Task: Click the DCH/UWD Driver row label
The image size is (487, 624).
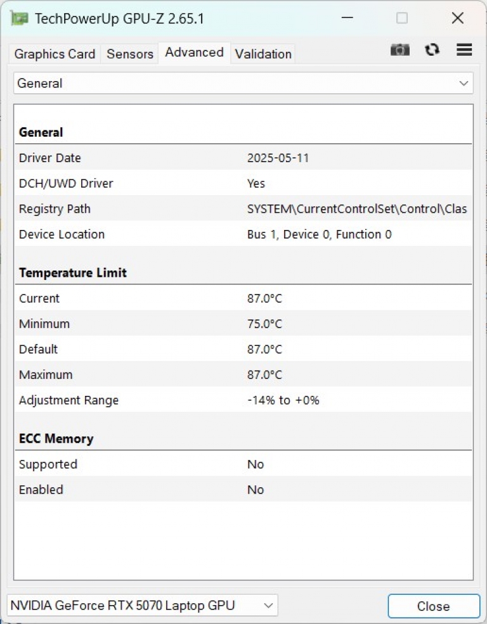Action: tap(66, 184)
